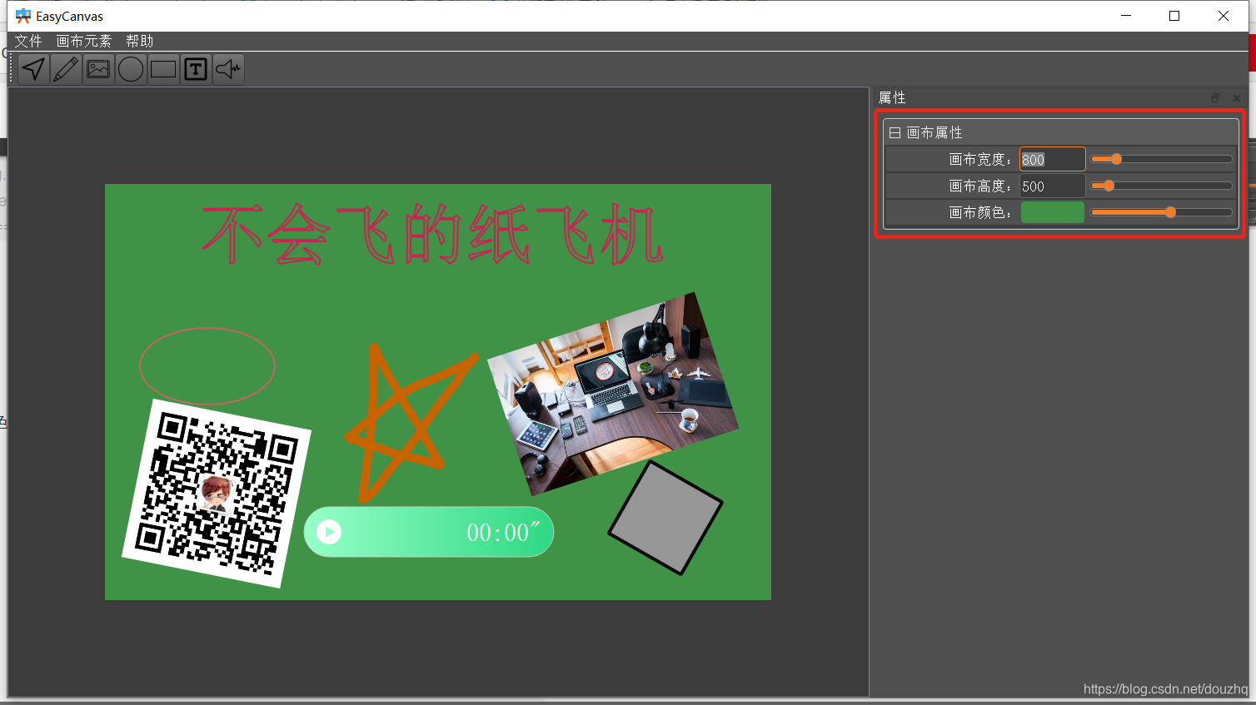1256x705 pixels.
Task: Select the QR code image on the canvas
Action: (x=219, y=493)
